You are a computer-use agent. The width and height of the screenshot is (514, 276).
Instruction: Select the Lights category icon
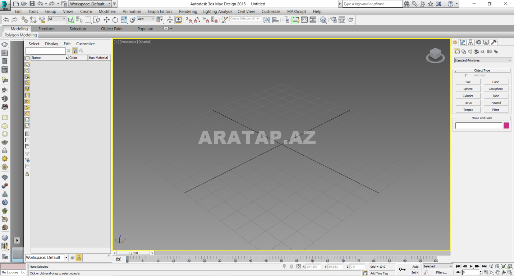(x=470, y=52)
